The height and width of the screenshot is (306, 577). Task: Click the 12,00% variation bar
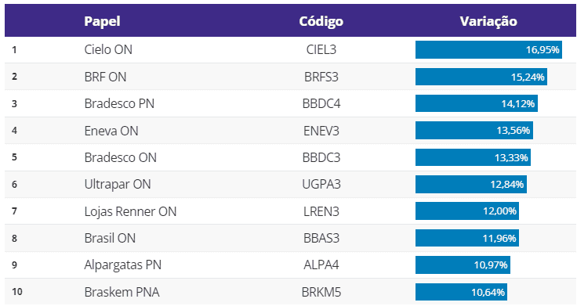(x=467, y=211)
